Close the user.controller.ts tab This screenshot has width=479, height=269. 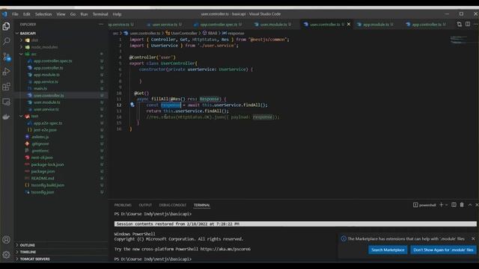point(349,24)
